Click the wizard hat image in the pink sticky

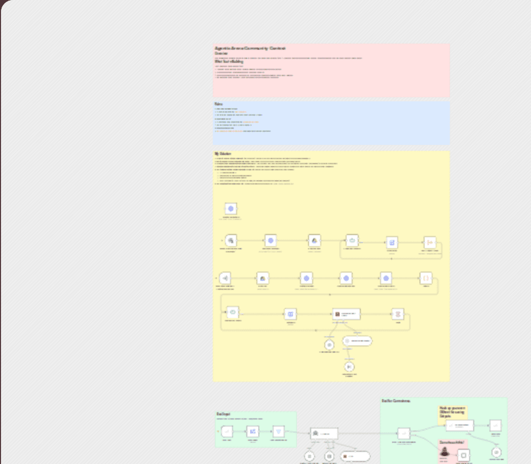click(x=445, y=451)
